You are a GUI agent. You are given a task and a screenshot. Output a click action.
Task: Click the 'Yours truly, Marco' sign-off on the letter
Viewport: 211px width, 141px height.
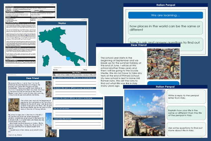[15, 135]
